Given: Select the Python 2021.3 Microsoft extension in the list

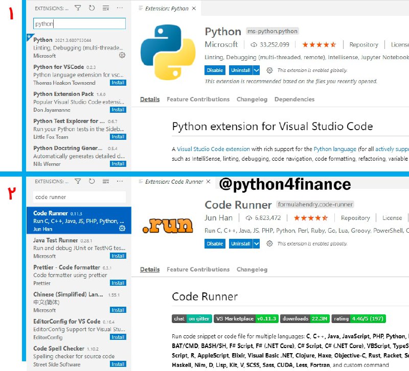Looking at the screenshot, I should [x=79, y=47].
